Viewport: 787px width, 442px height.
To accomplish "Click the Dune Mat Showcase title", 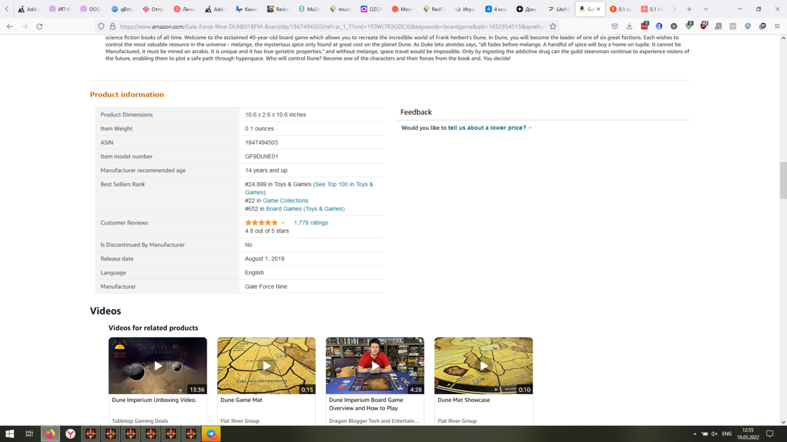I will click(464, 400).
